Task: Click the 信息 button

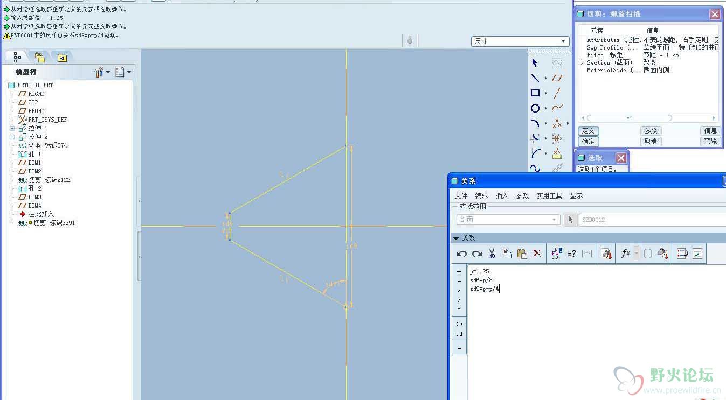Action: (x=710, y=131)
